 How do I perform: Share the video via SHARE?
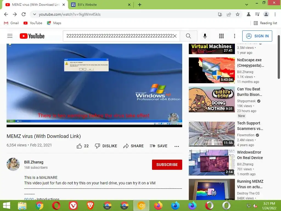click(x=134, y=146)
